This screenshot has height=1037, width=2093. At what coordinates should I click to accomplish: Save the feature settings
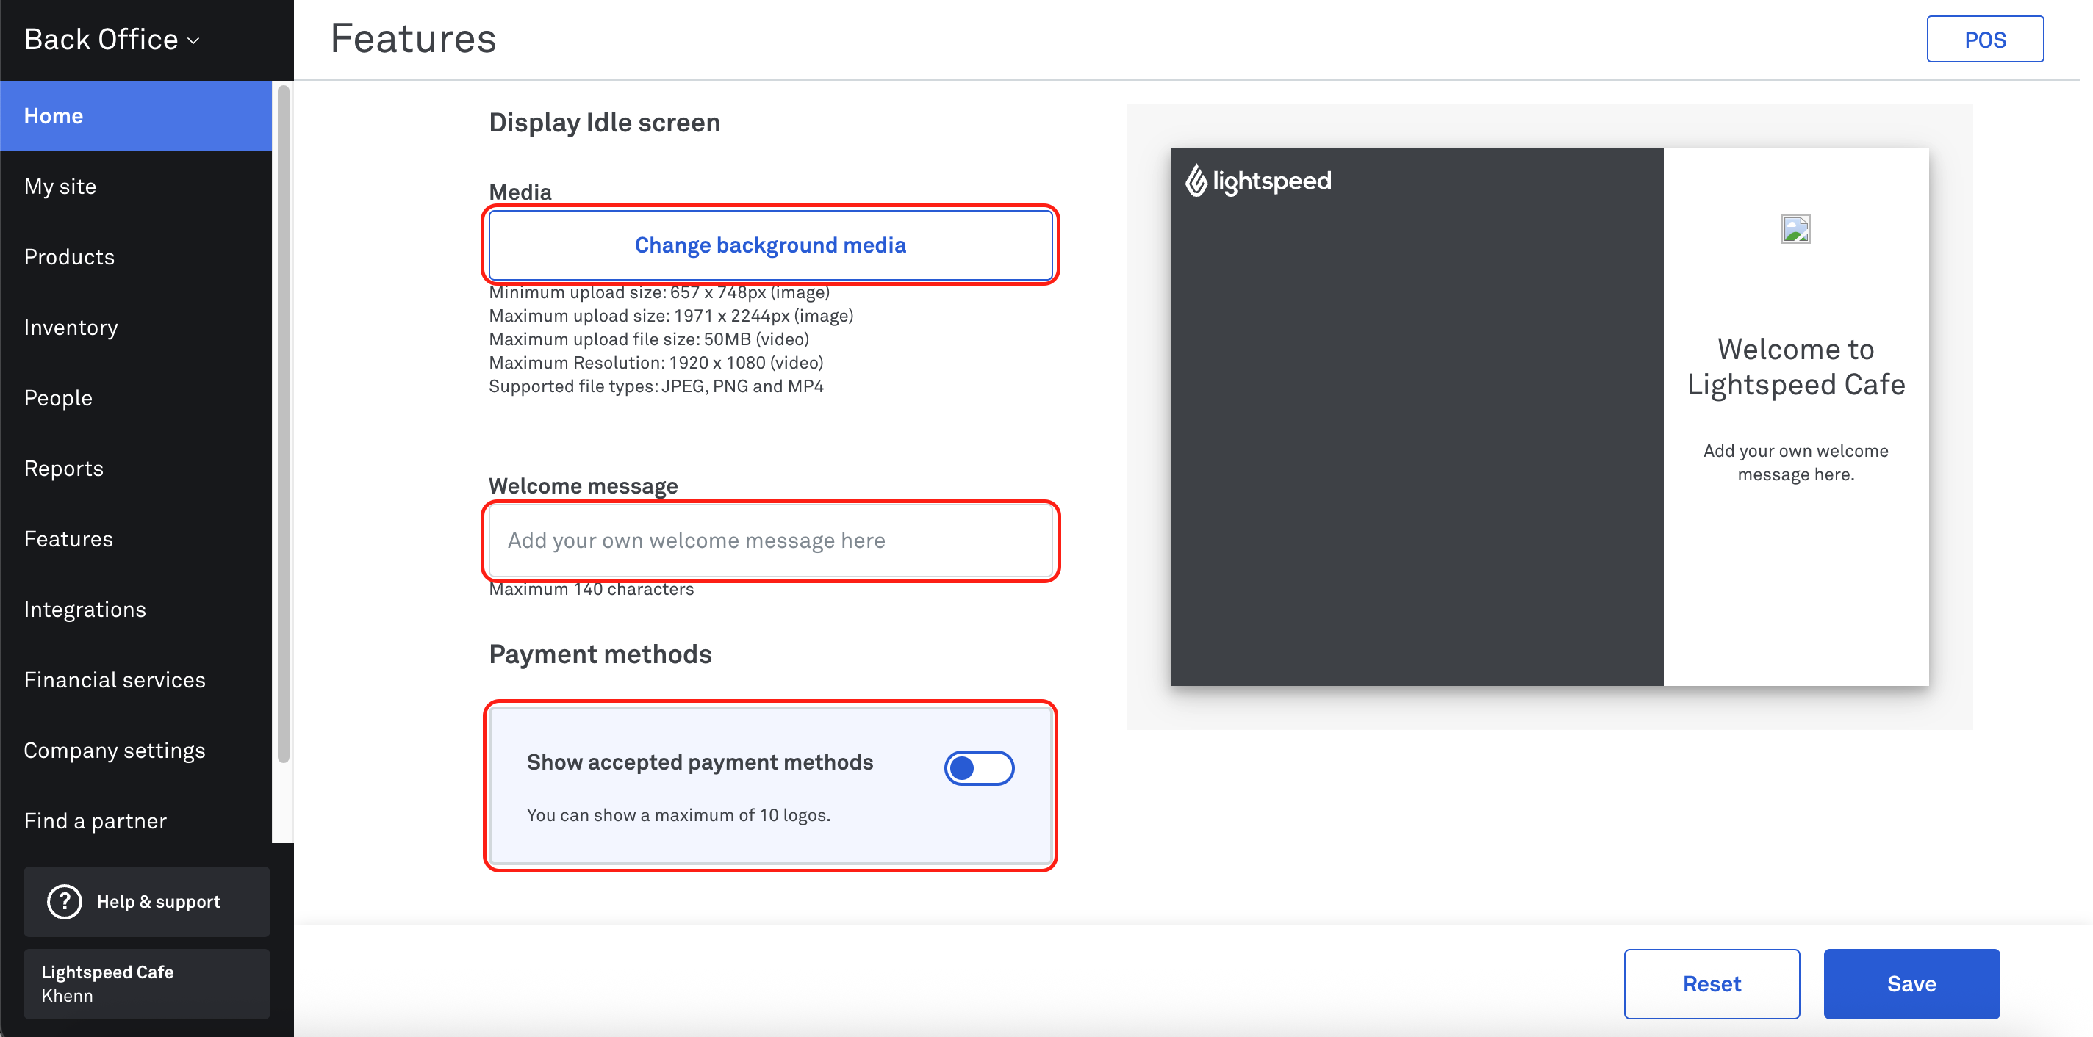tap(1911, 983)
